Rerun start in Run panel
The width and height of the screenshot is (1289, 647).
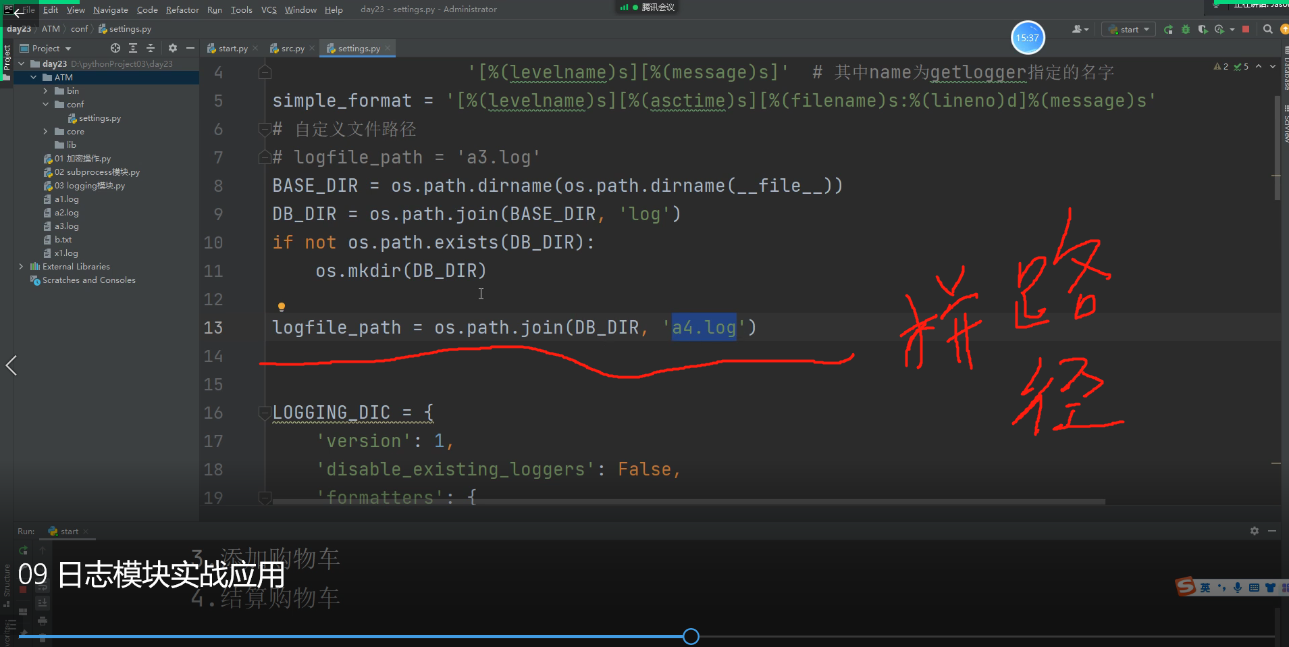[x=24, y=550]
